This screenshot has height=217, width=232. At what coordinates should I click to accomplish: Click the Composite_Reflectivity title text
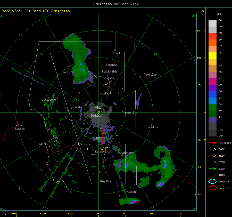tap(116, 4)
